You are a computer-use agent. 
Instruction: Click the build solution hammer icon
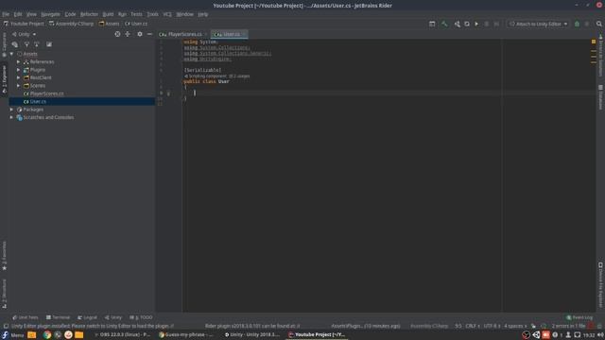coord(444,24)
